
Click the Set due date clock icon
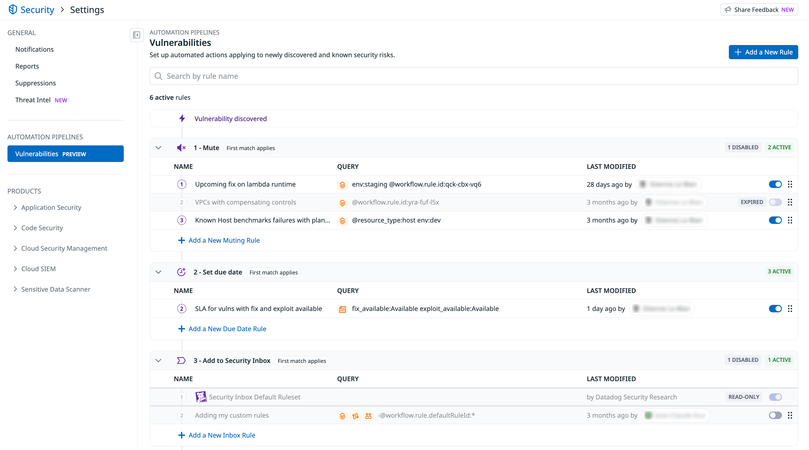click(181, 272)
